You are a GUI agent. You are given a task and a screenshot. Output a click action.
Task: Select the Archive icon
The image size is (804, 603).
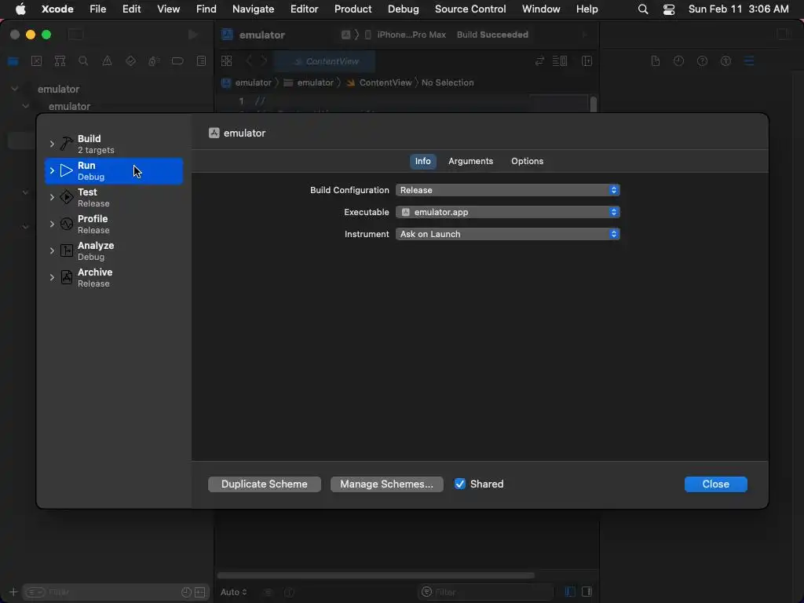[67, 277]
